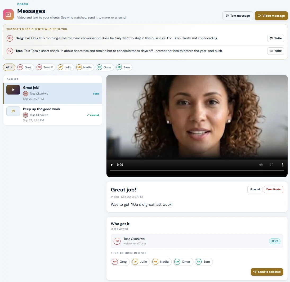Play the video with the play button
This screenshot has height=282, width=290.
coord(112,165)
